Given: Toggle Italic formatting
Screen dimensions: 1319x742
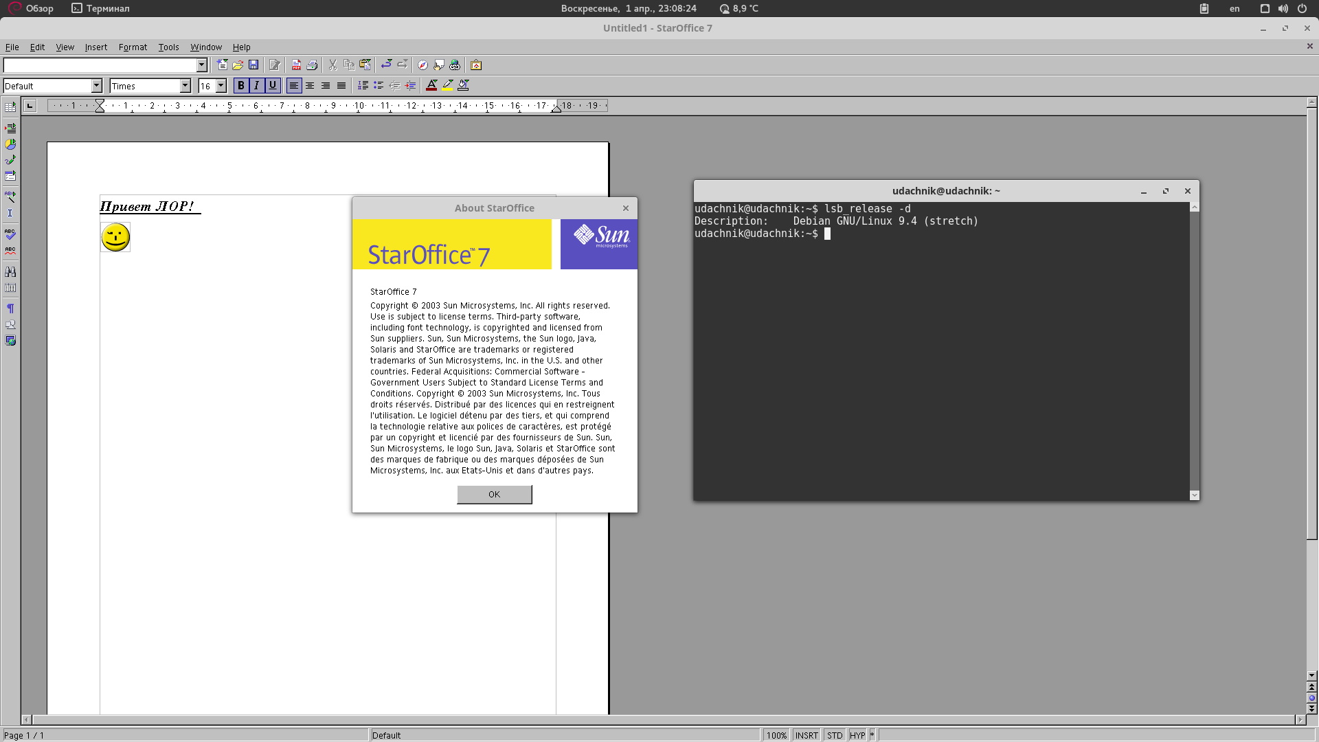Looking at the screenshot, I should tap(256, 85).
